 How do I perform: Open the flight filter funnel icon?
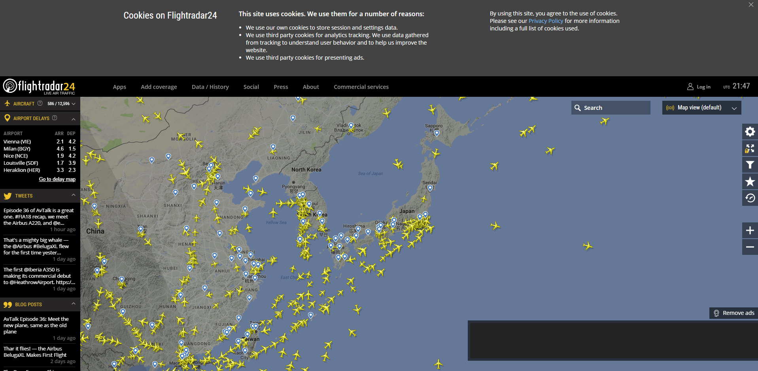point(750,165)
